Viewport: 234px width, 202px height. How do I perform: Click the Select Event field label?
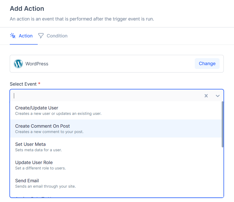tap(23, 84)
